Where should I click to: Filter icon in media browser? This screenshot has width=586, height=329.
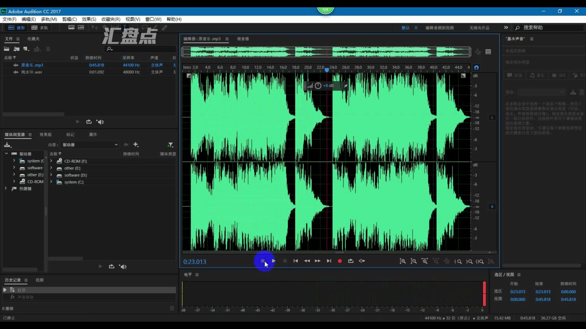[x=171, y=145]
